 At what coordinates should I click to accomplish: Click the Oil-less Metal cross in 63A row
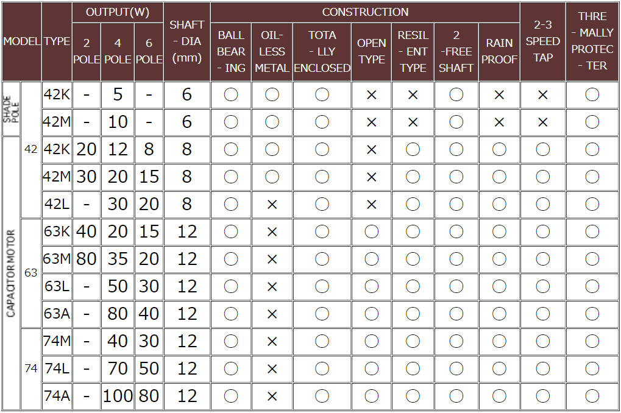tap(272, 314)
